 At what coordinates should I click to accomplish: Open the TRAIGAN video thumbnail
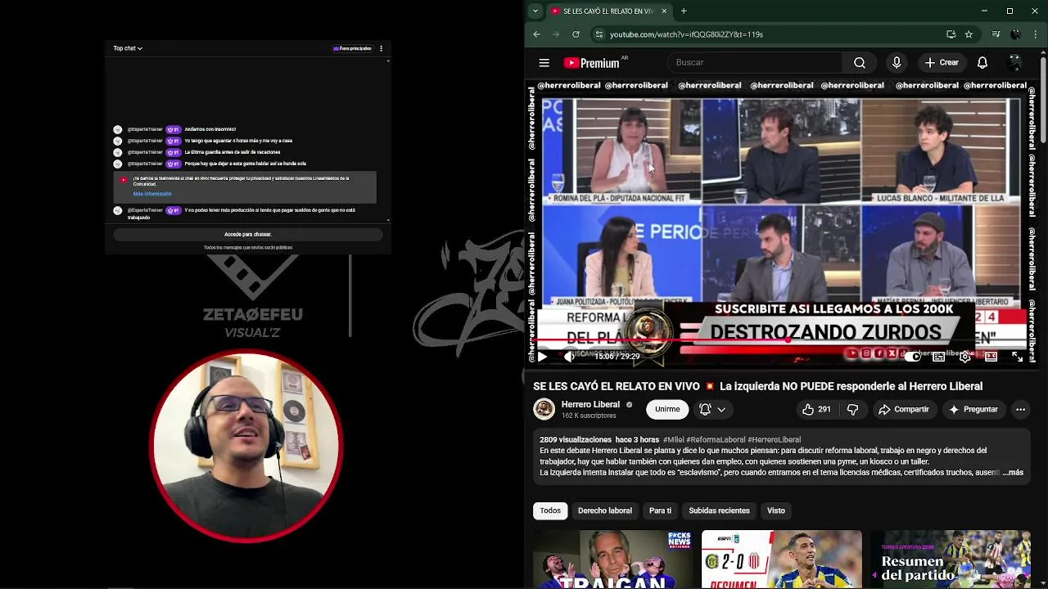612,560
